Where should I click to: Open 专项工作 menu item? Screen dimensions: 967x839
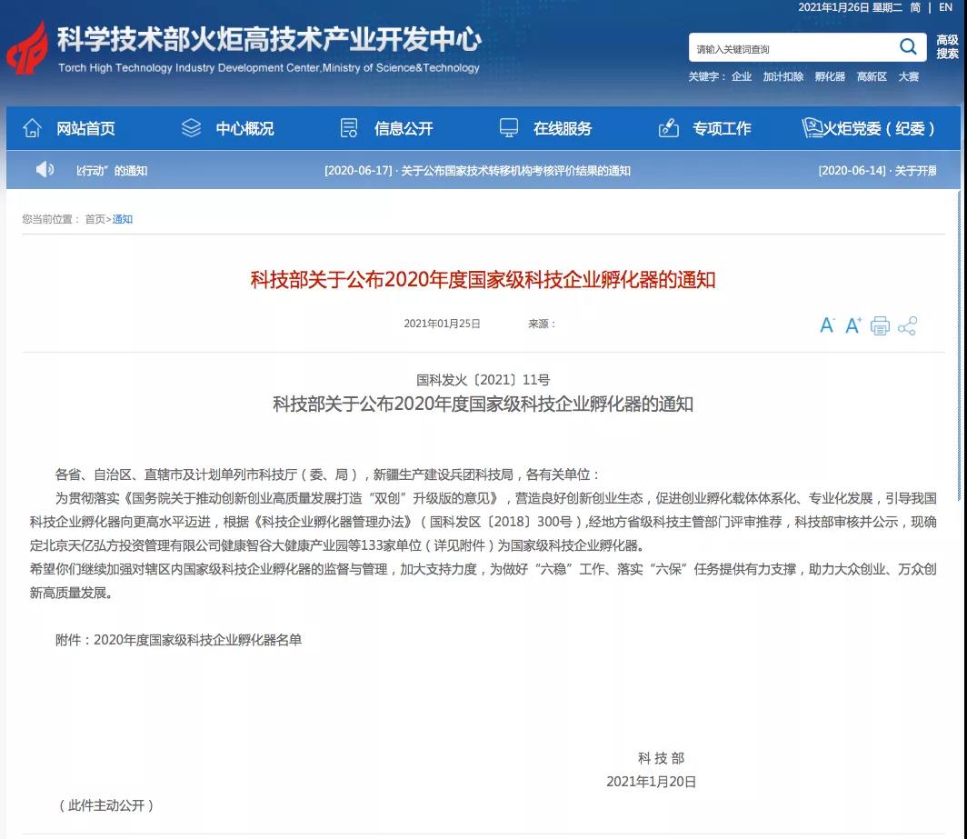[x=722, y=128]
